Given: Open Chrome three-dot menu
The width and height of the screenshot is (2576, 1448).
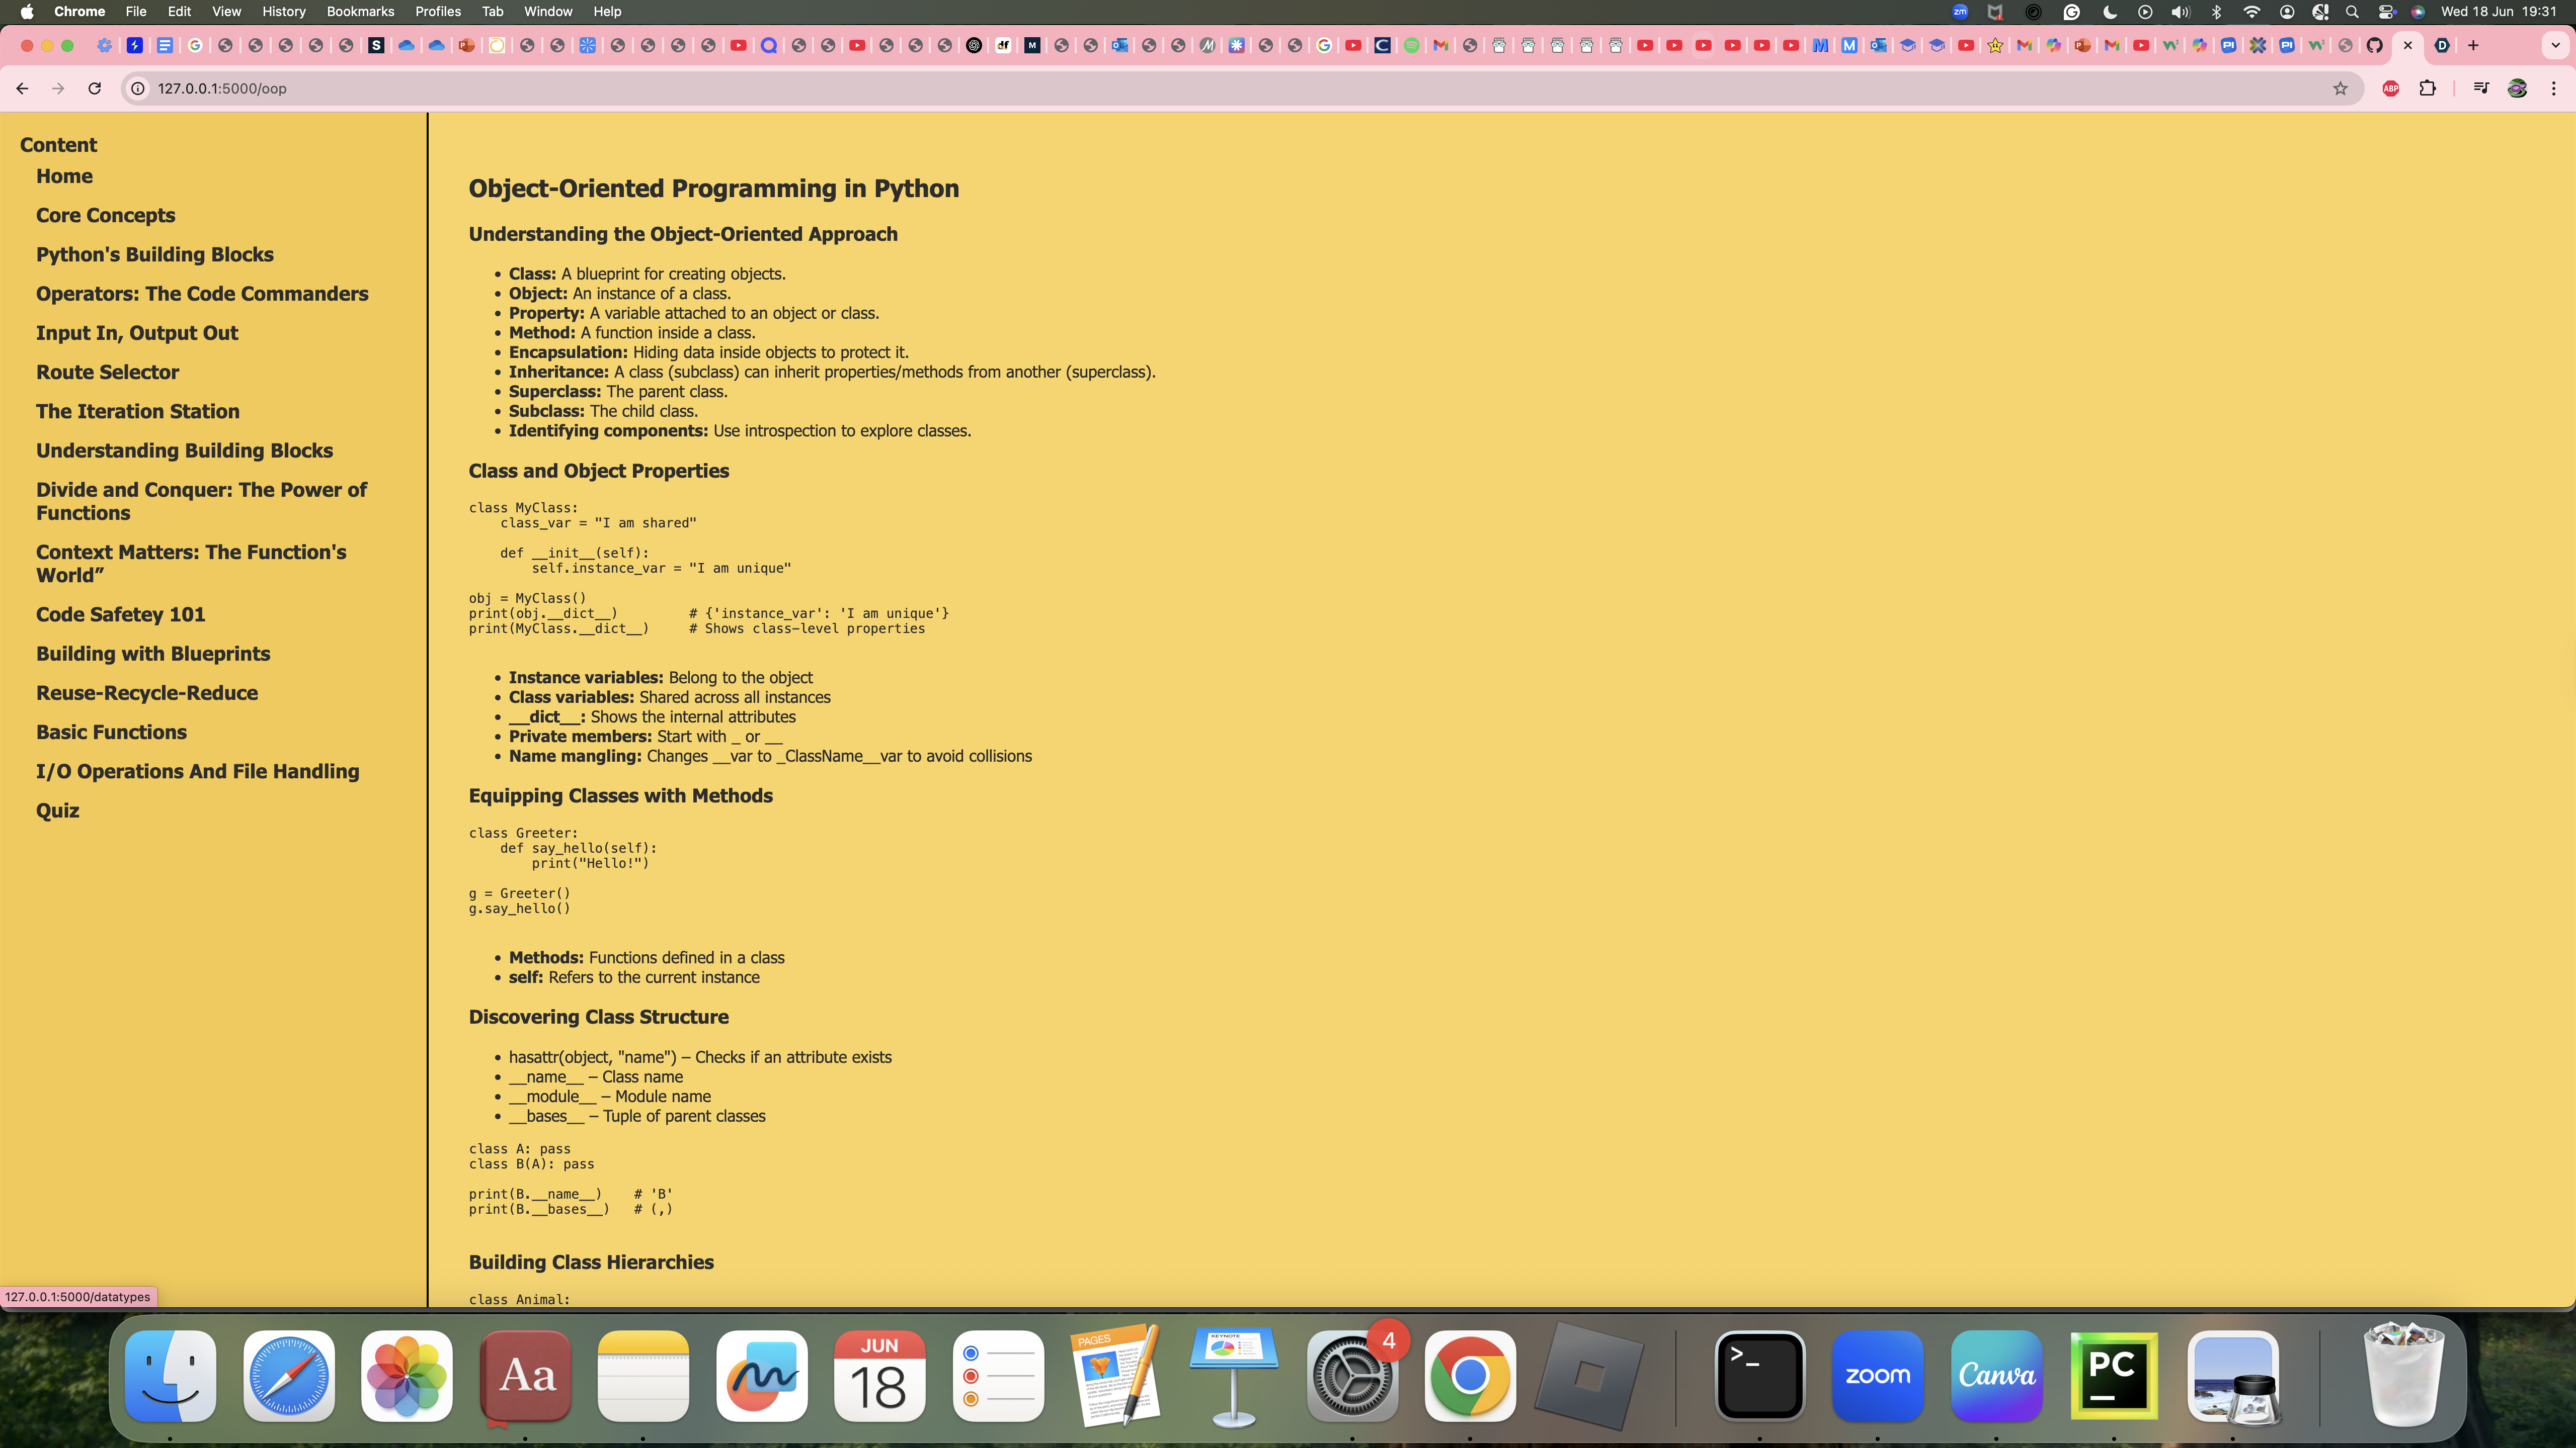Looking at the screenshot, I should coord(2553,88).
